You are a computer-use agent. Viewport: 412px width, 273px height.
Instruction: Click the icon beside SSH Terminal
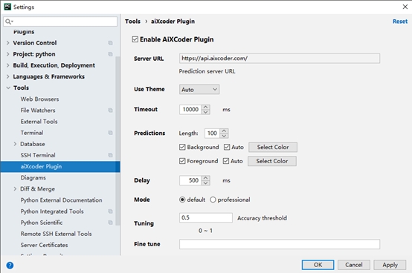110,155
